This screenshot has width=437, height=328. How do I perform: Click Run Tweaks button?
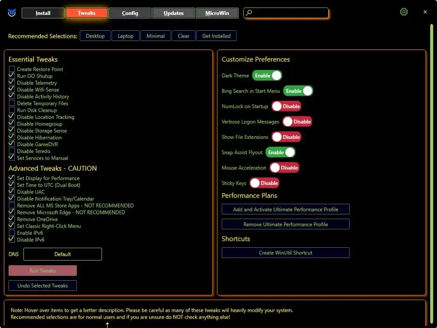click(x=43, y=270)
